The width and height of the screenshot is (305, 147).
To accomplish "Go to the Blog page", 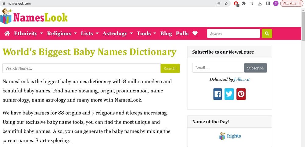I will click(166, 34).
